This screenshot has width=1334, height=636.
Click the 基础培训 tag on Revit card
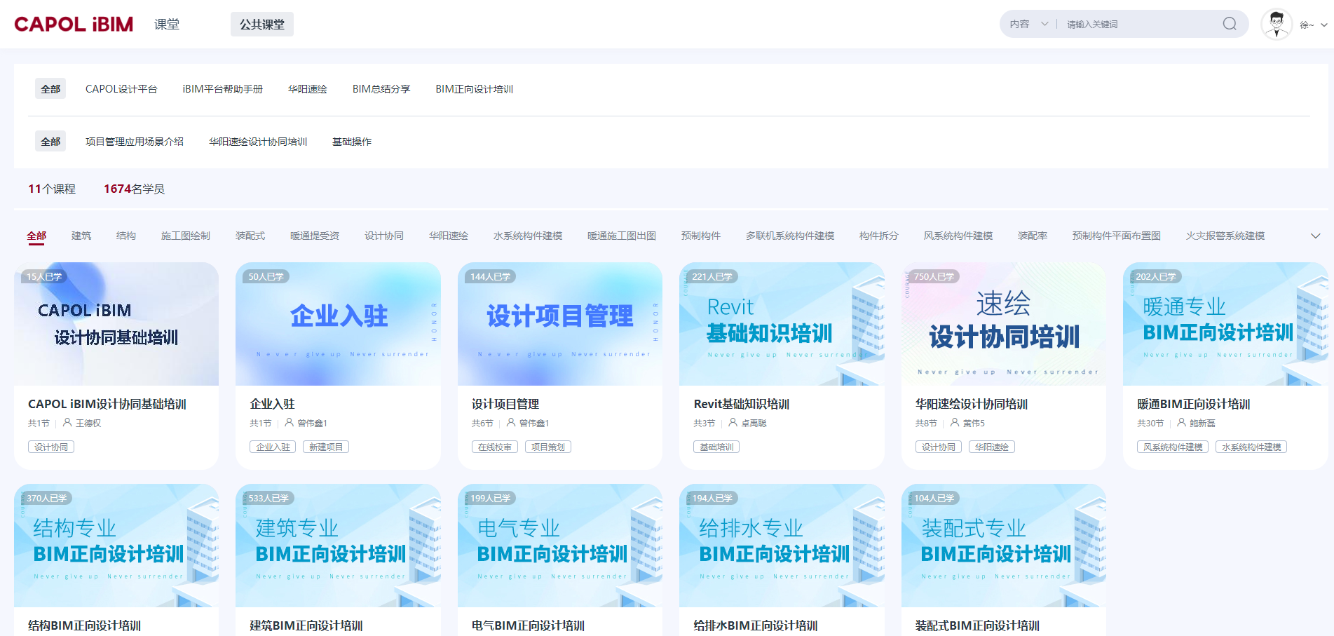716,447
